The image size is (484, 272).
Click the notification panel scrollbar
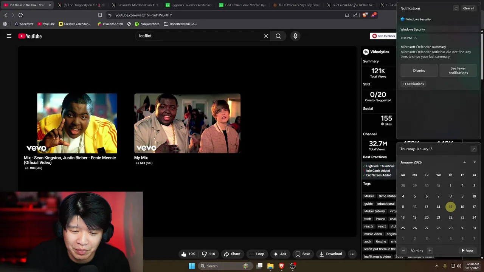[x=482, y=57]
